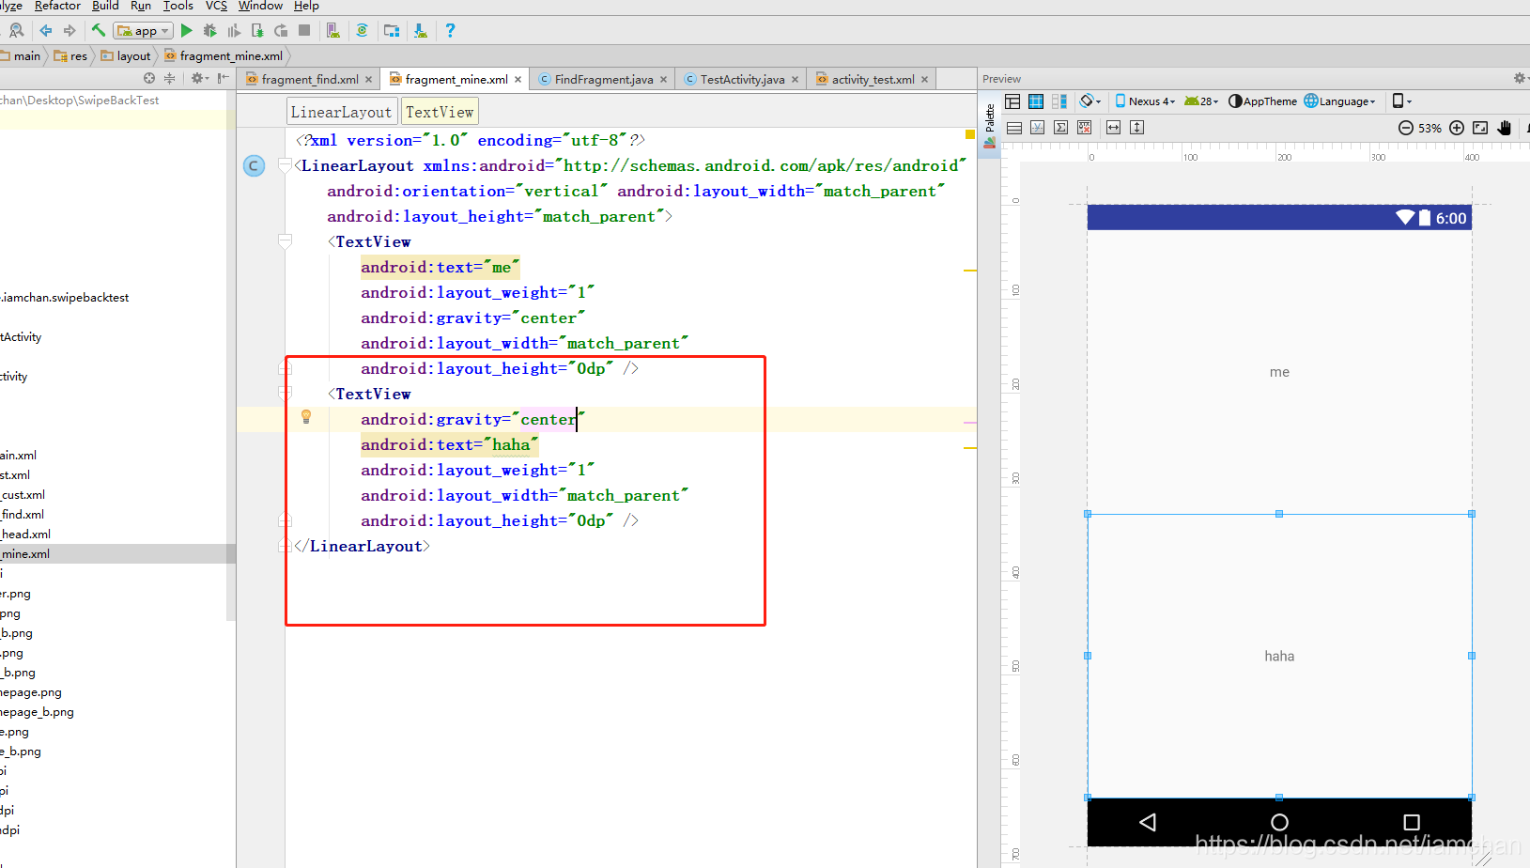Click Expand Vertically arrow icon
This screenshot has height=868, width=1530.
tap(1136, 128)
